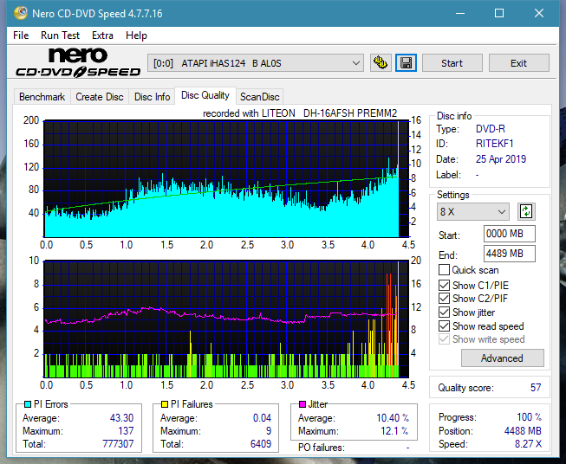
Task: Minimize the Nero CD-DVD Speed window
Action: pyautogui.click(x=460, y=13)
